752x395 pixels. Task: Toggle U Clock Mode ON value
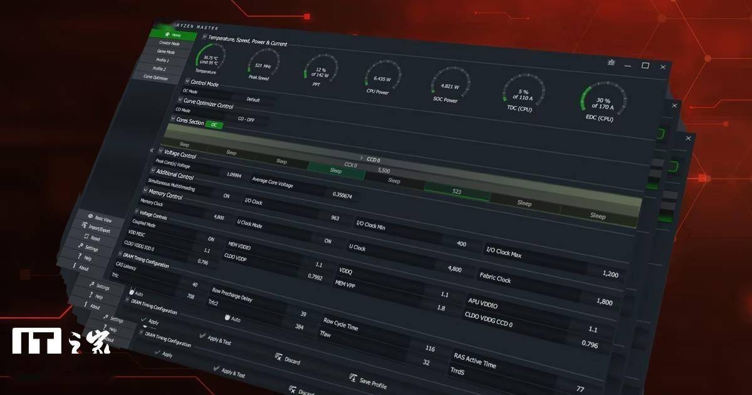[x=328, y=241]
